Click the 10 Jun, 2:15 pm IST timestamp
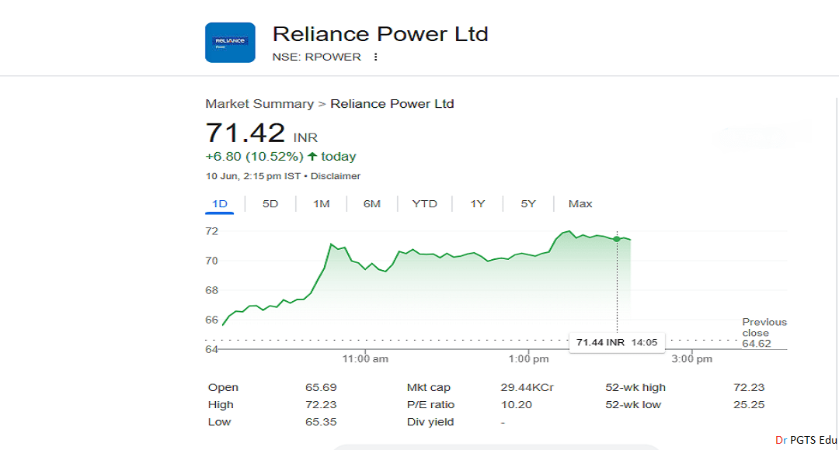The image size is (839, 450). [252, 176]
